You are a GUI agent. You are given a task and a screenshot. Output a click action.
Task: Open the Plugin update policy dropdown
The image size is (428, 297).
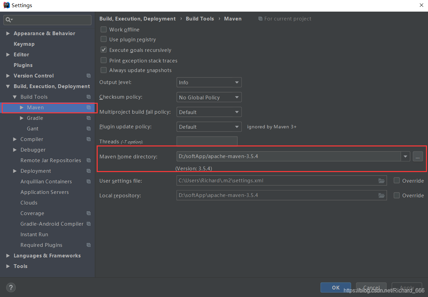tap(209, 127)
